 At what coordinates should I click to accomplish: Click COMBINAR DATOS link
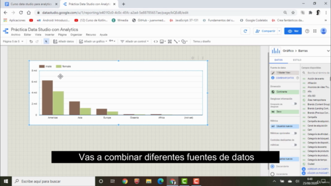[284, 78]
